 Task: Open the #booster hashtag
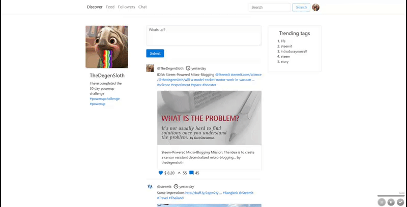(209, 85)
